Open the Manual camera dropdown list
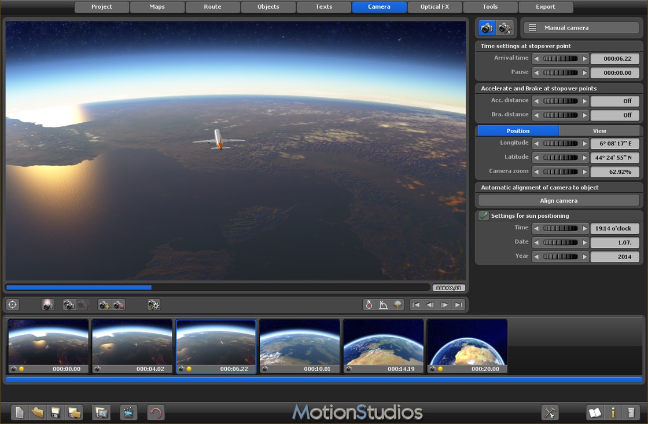648x424 pixels. click(581, 28)
